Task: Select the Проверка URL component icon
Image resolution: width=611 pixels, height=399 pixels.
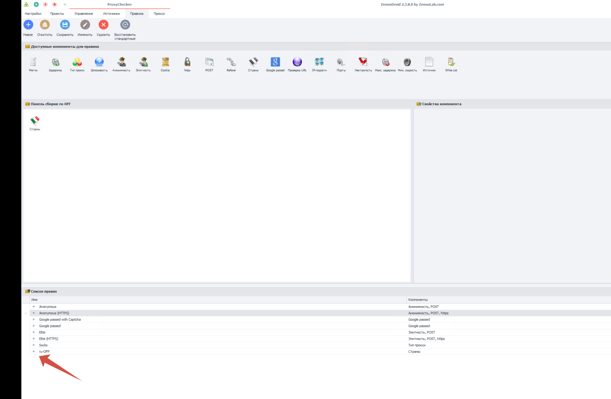Action: [x=297, y=62]
